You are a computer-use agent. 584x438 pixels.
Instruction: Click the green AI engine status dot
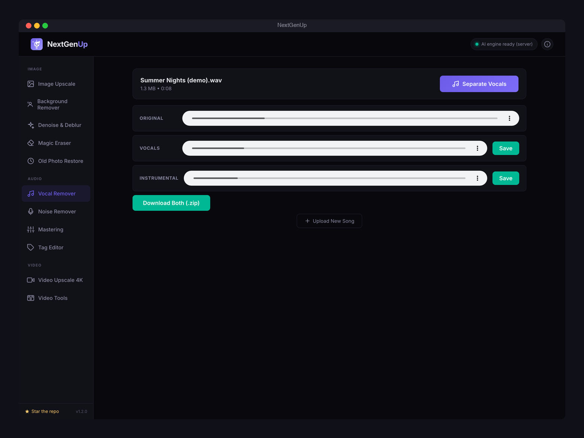[x=477, y=44]
